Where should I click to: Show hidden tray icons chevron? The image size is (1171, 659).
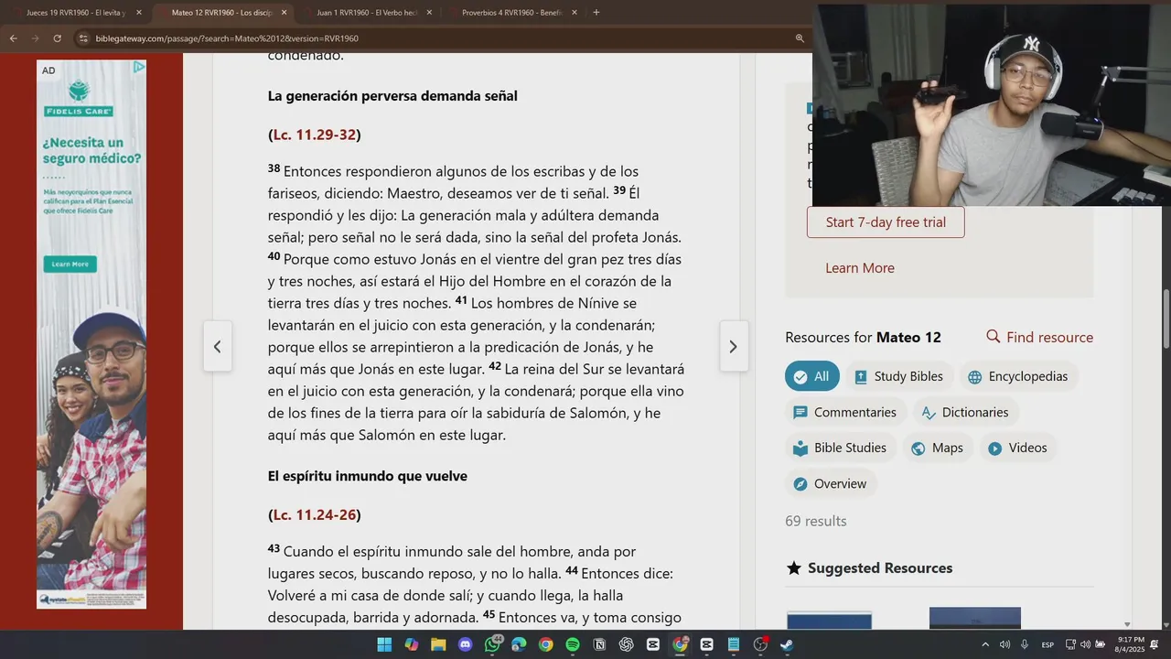pyautogui.click(x=985, y=644)
